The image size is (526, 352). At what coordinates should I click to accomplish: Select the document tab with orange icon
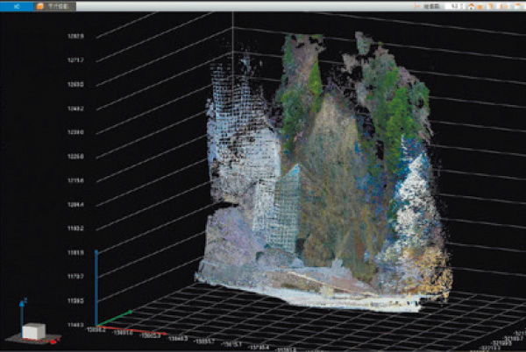click(x=54, y=5)
